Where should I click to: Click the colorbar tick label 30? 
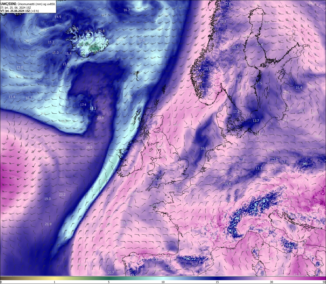click(271, 282)
